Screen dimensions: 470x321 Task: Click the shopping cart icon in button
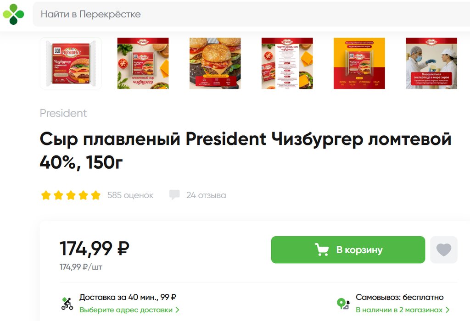tap(322, 250)
